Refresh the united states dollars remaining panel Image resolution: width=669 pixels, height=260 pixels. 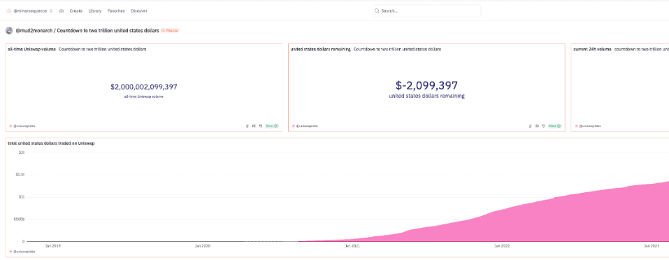click(543, 127)
